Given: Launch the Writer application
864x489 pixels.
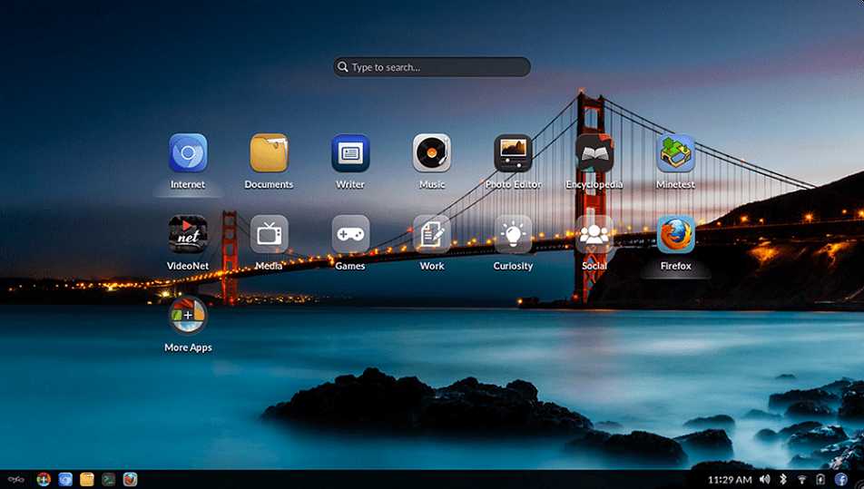Looking at the screenshot, I should pyautogui.click(x=350, y=153).
